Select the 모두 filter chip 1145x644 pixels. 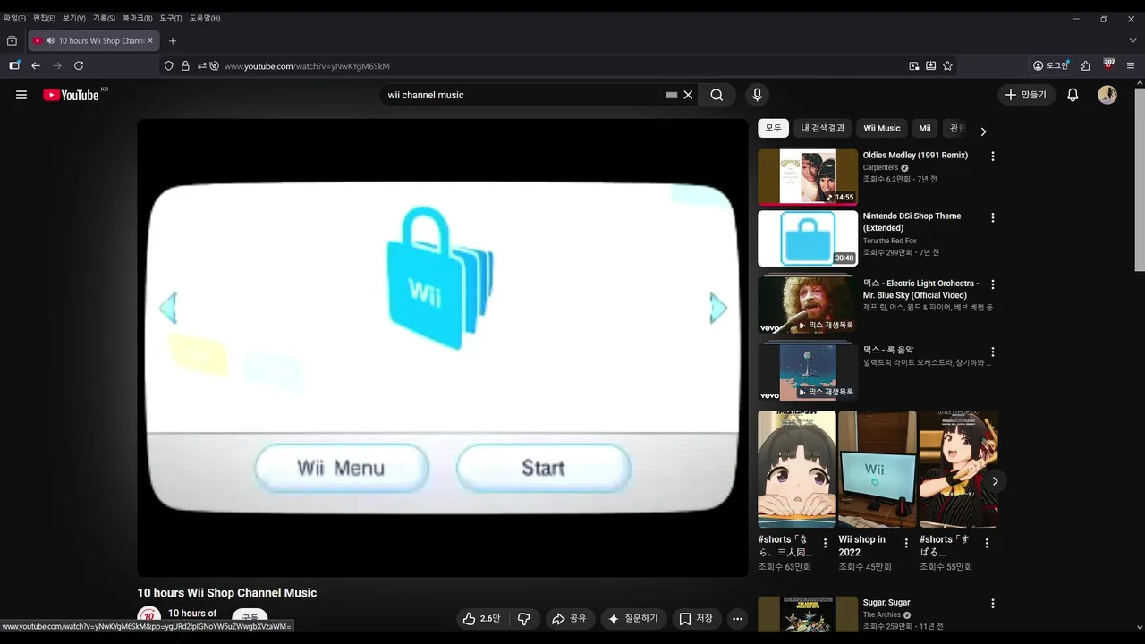tap(773, 128)
